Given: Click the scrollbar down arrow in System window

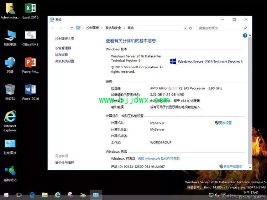Looking at the screenshot, I should [x=250, y=168].
